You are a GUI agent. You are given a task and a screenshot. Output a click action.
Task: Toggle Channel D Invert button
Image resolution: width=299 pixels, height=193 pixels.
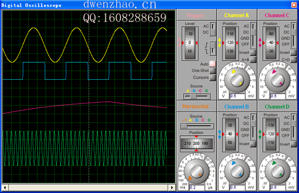(294, 144)
